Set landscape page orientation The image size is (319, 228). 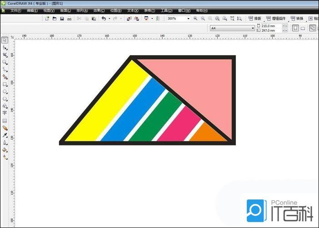coord(303,28)
